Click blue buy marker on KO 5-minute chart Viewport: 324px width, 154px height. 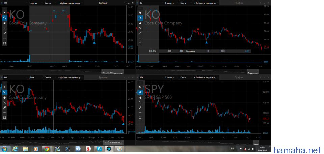(x=94, y=43)
